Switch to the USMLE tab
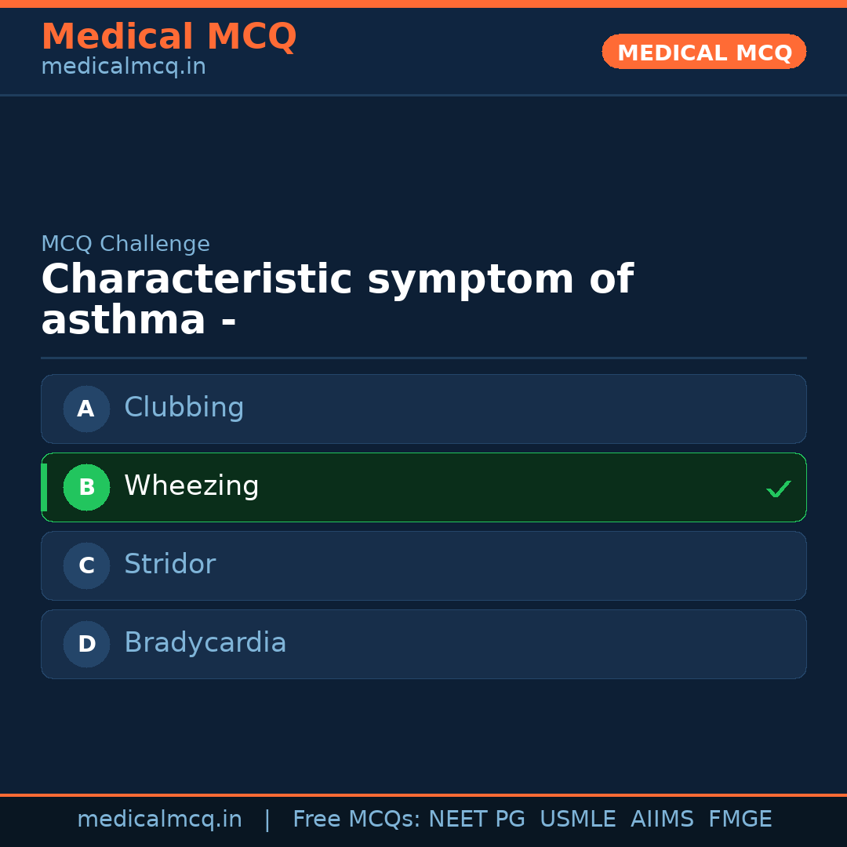847x847 pixels. point(578,819)
